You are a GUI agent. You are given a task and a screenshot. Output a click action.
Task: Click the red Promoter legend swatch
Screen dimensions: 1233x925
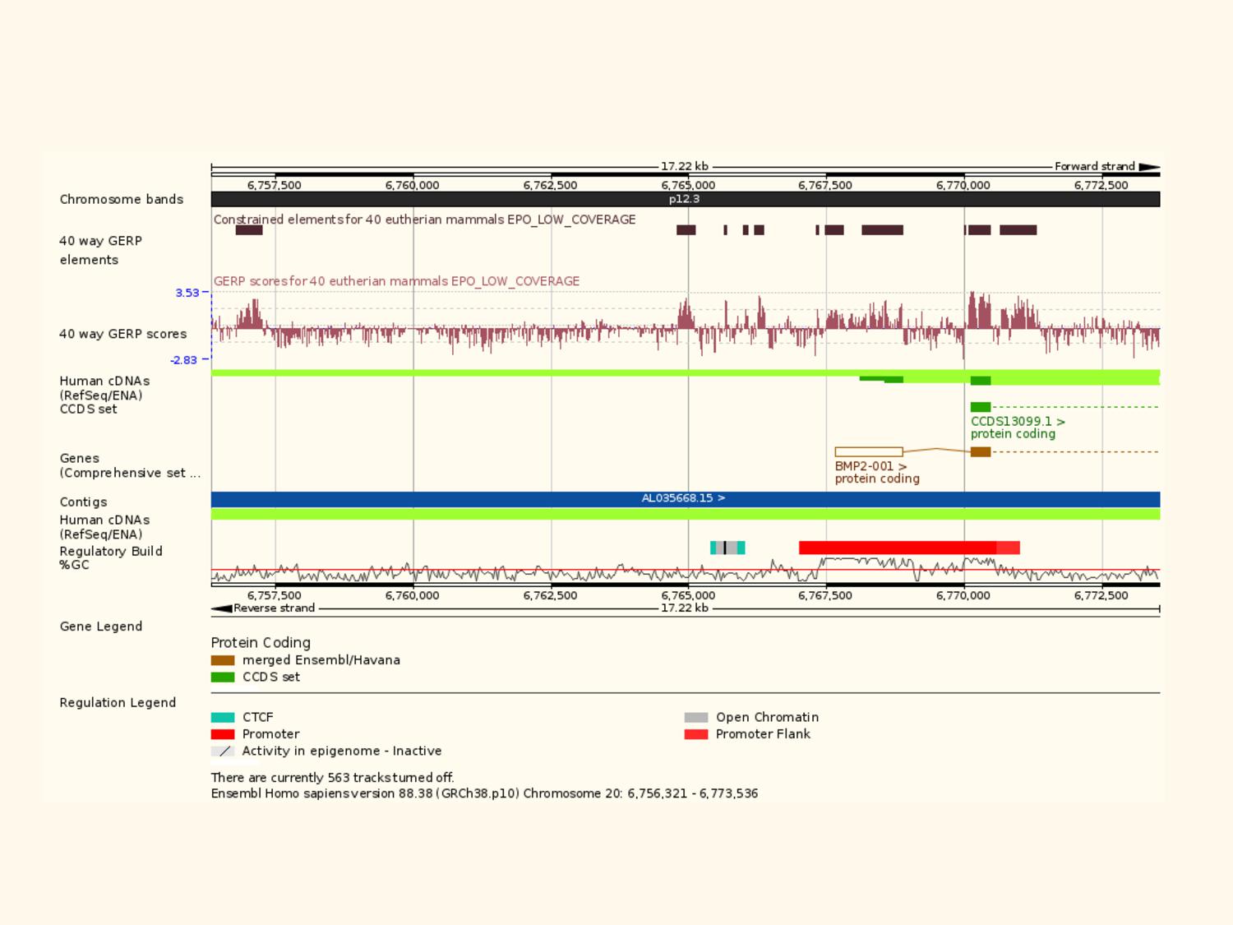[x=223, y=734]
